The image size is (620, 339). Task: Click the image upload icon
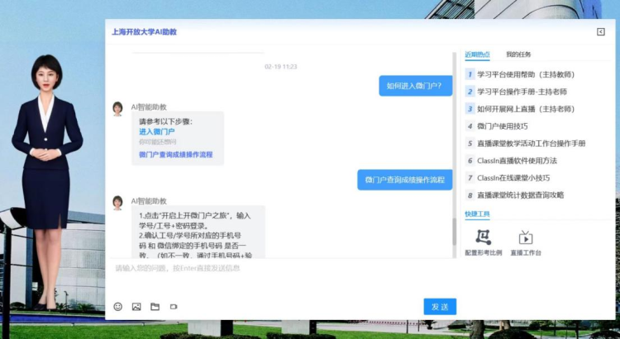pos(136,307)
